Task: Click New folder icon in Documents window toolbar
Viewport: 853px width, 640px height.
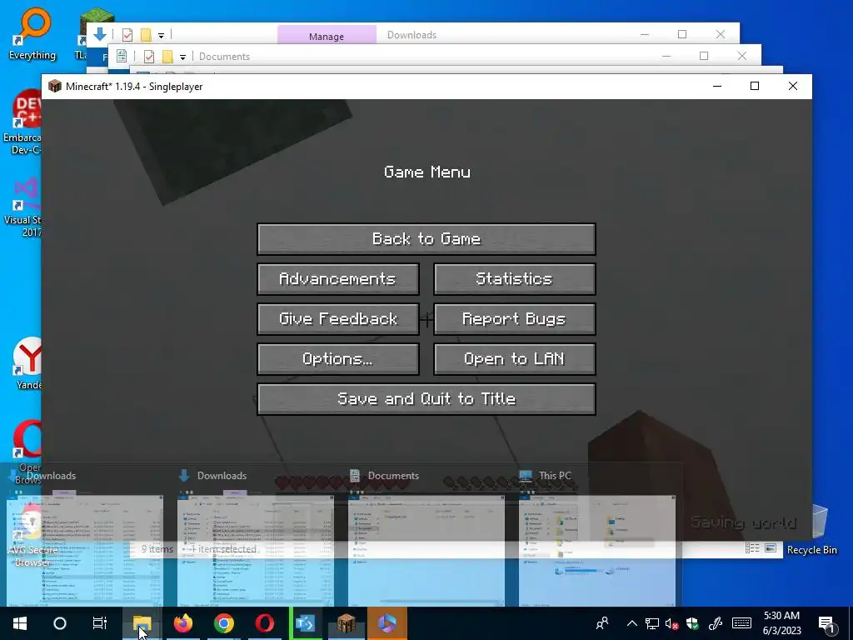Action: point(167,56)
